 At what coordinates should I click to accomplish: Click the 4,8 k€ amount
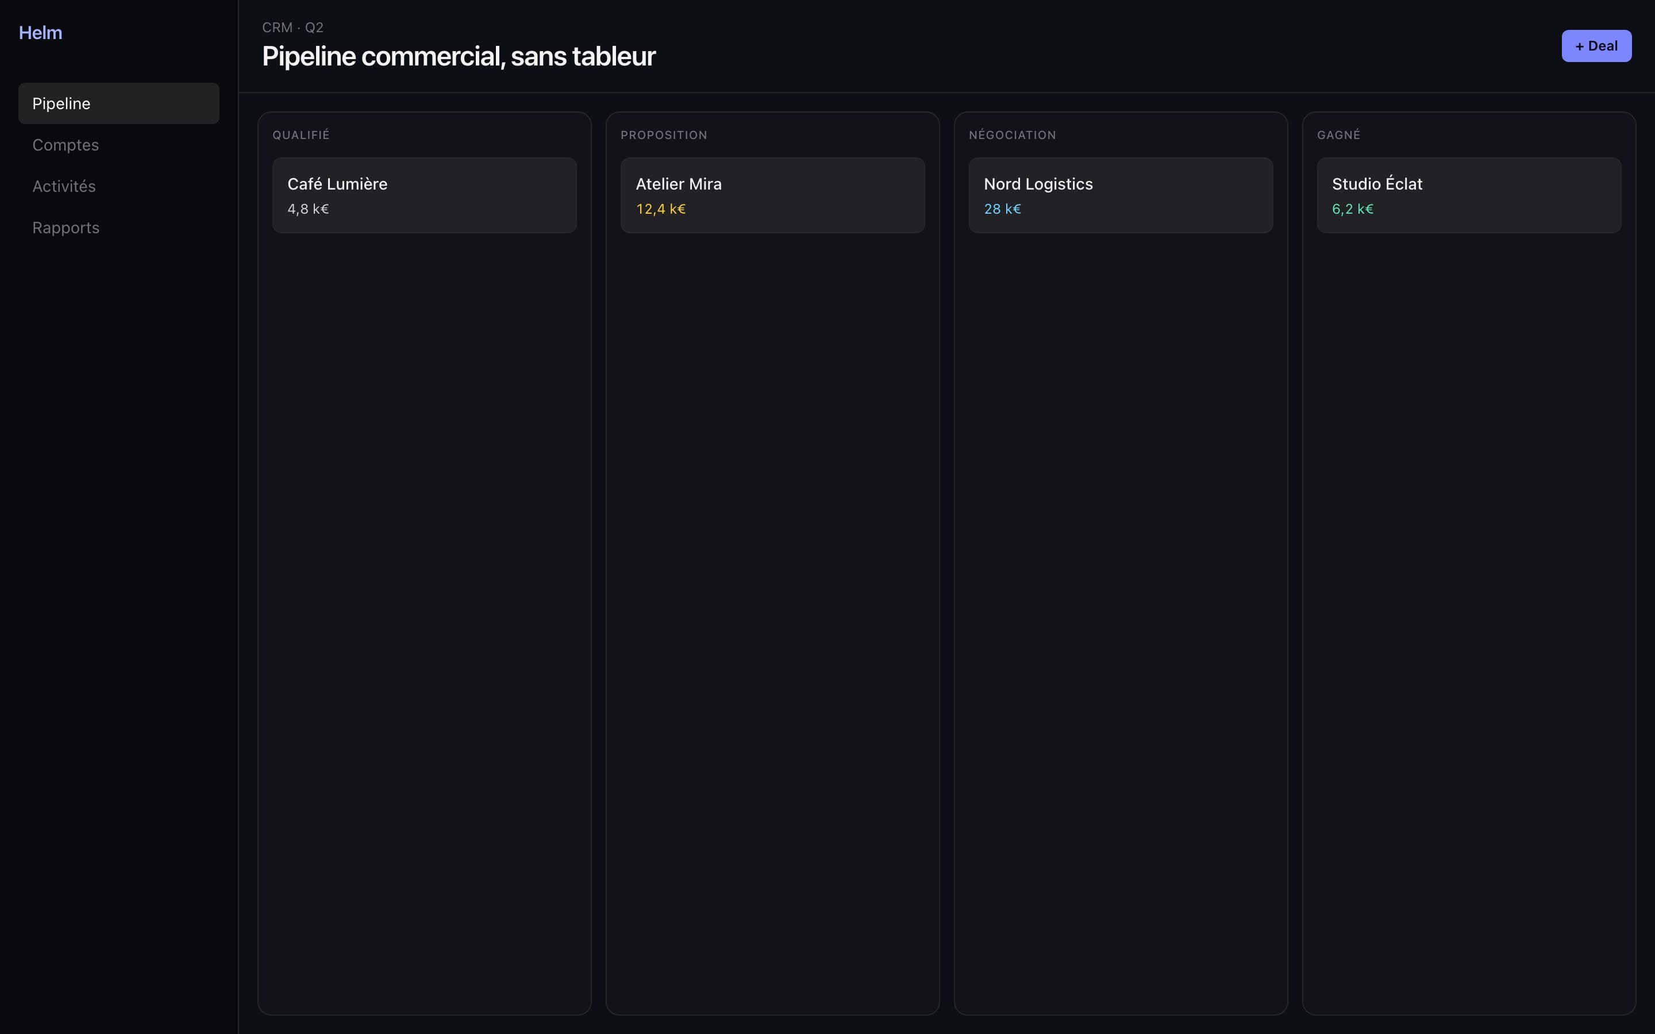308,209
